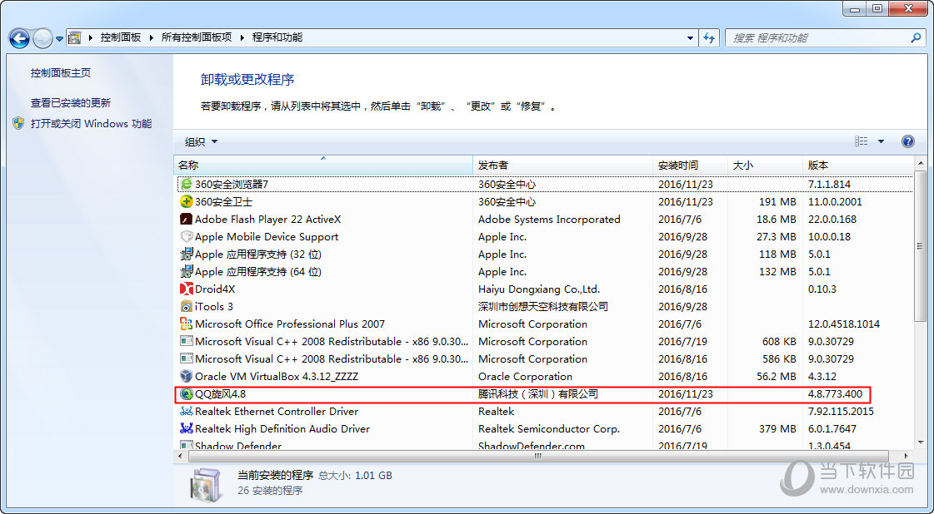The width and height of the screenshot is (934, 514).
Task: Click the control panel icon in address bar
Action: click(x=74, y=37)
